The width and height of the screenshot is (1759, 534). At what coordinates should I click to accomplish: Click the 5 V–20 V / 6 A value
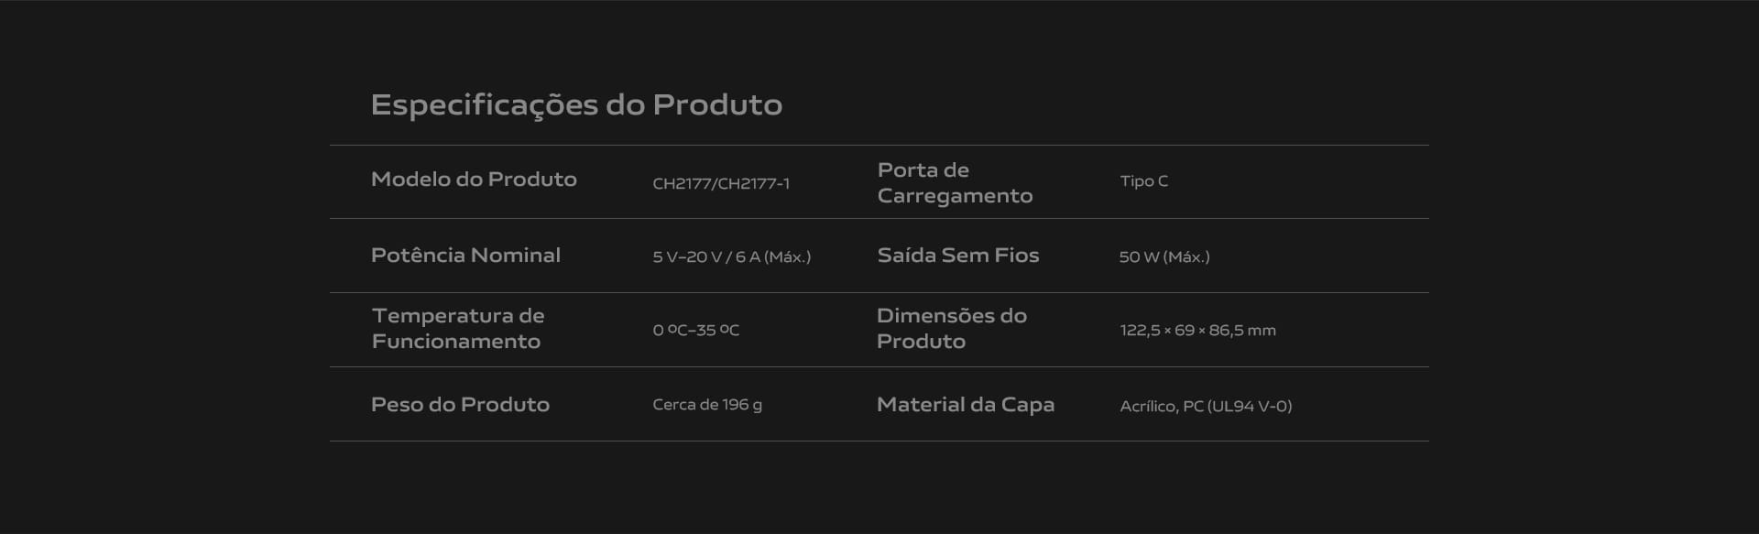click(x=731, y=257)
